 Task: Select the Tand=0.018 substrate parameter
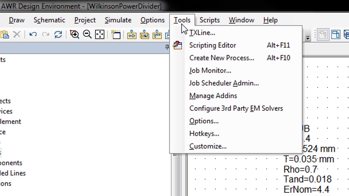coord(308,179)
